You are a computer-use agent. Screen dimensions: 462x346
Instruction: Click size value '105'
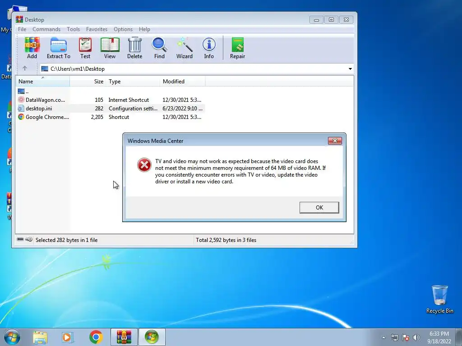(x=99, y=100)
